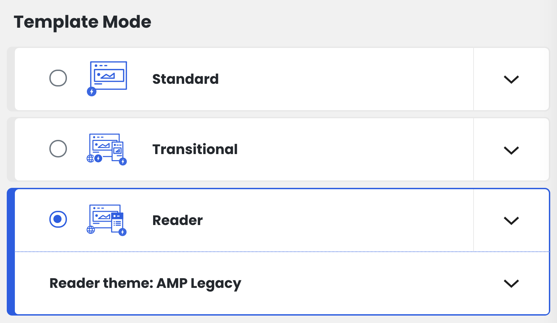Screen dimensions: 557x323
Task: Click the Transitional mode title label
Action: [x=195, y=149]
